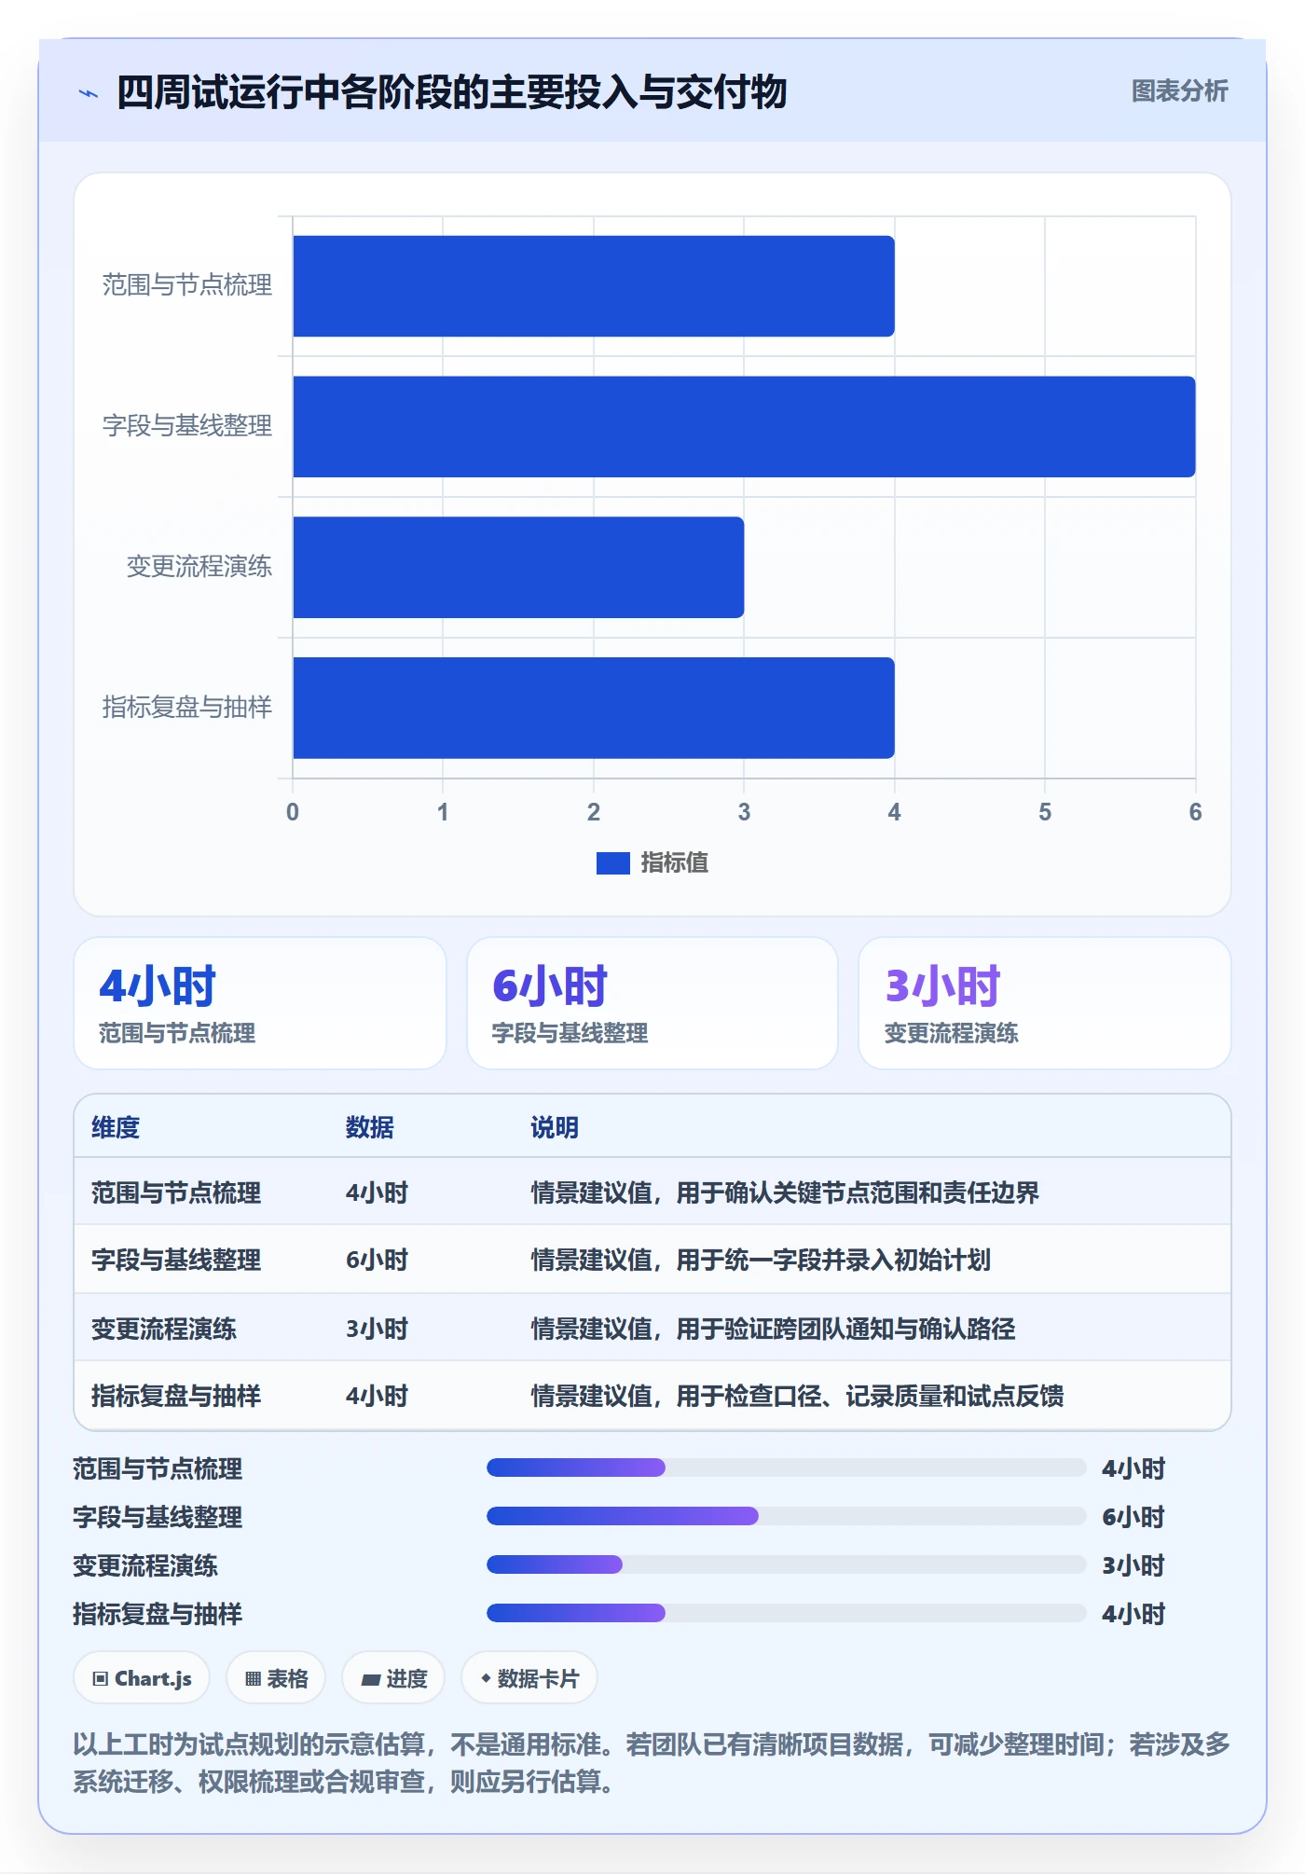Click the 范围与节点梳理 bar in the chart

(x=594, y=286)
